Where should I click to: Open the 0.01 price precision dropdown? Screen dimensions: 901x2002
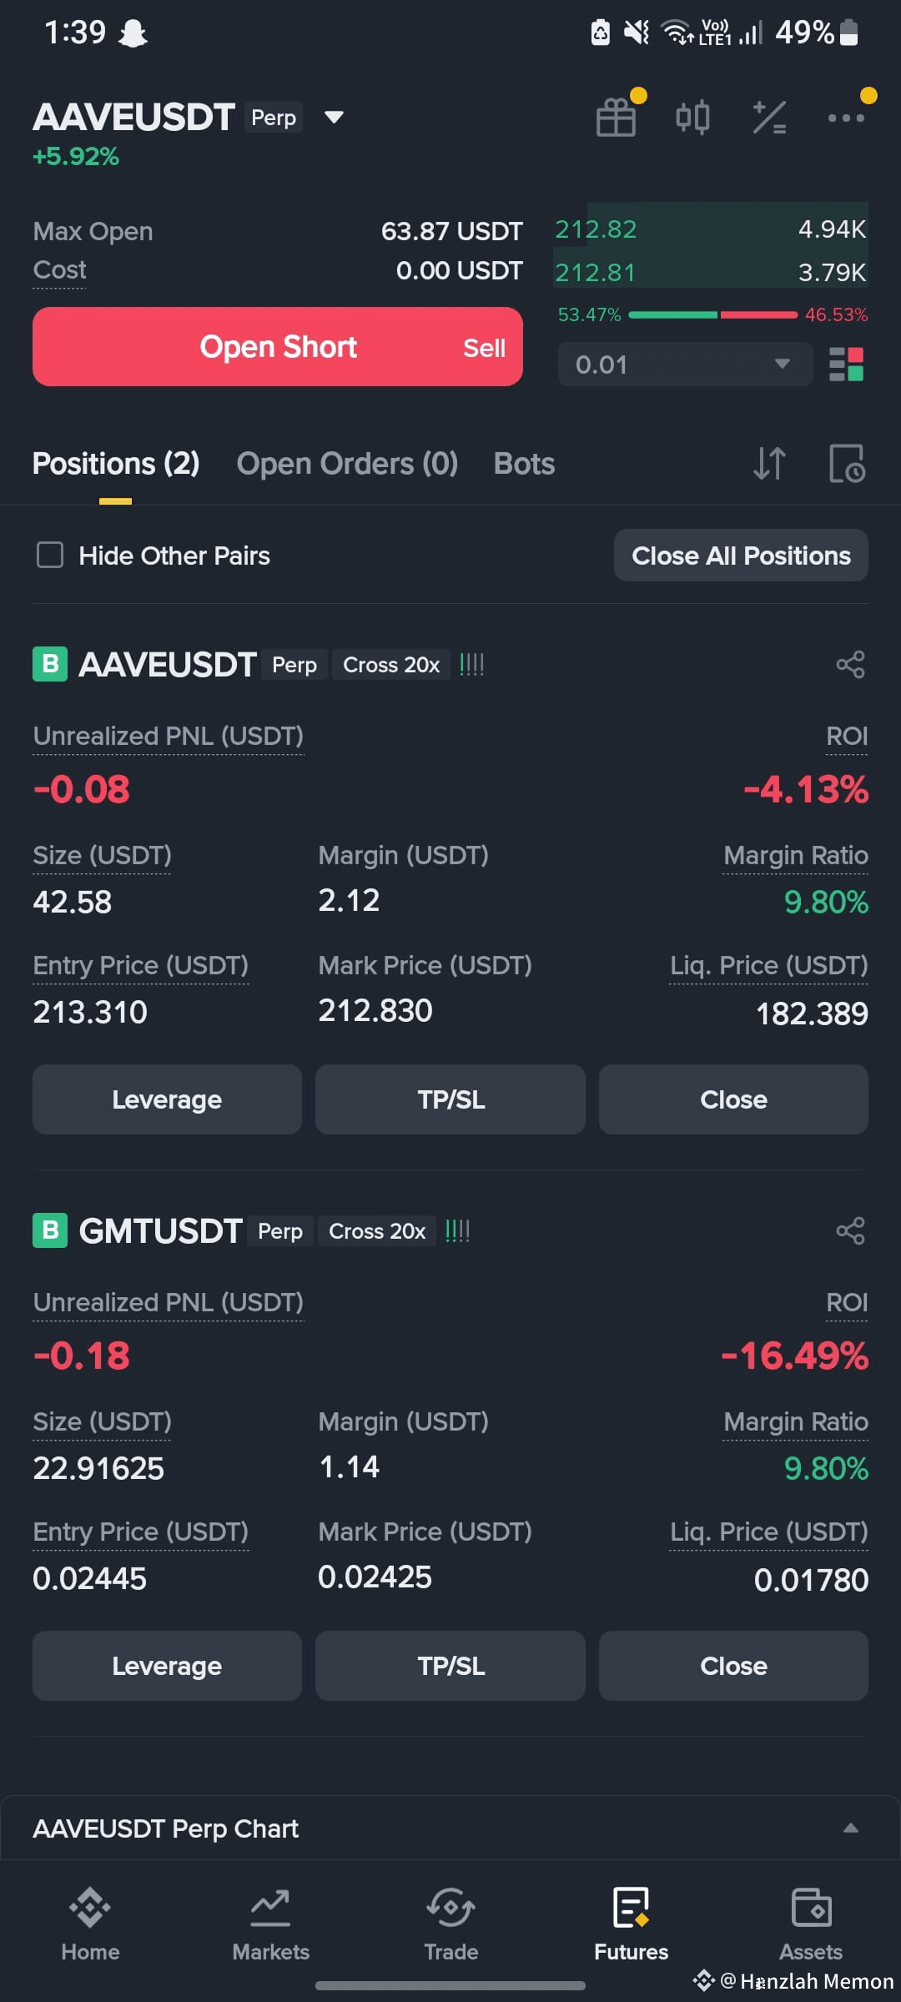coord(685,365)
